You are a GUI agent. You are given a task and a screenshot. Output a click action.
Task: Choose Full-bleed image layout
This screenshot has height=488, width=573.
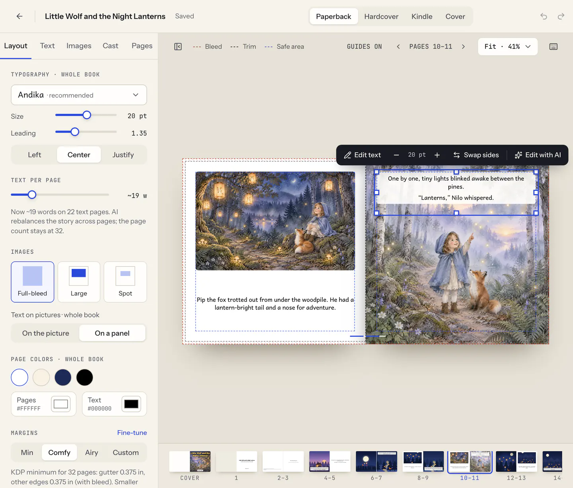pyautogui.click(x=33, y=282)
